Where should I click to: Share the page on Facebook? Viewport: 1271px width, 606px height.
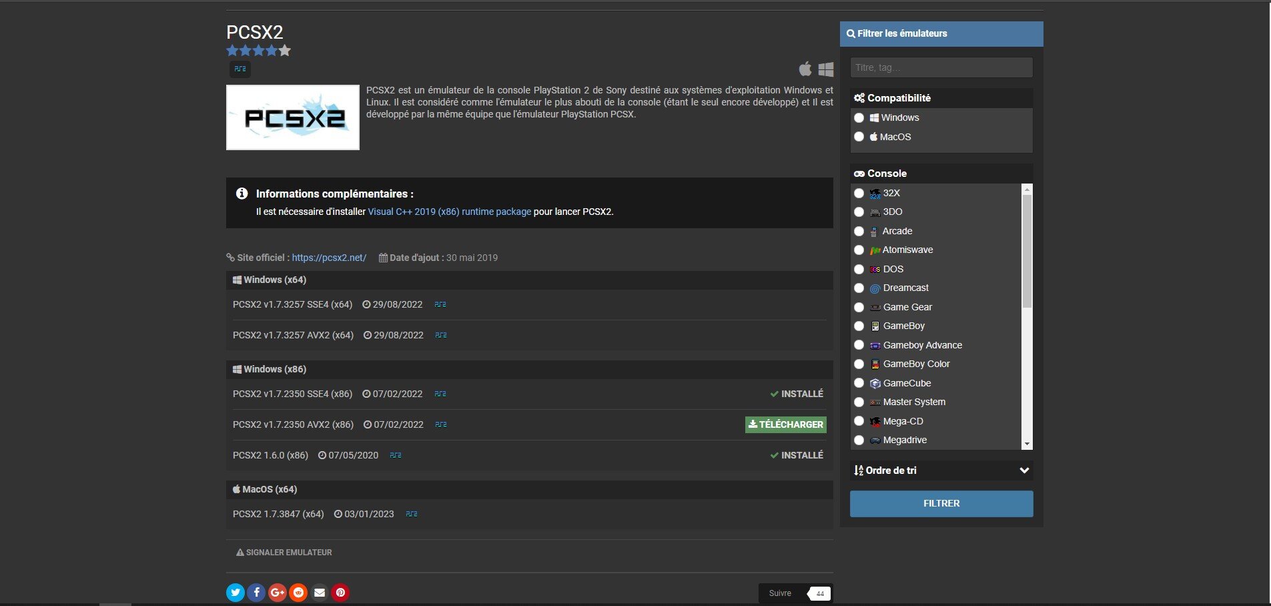256,593
